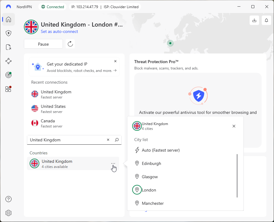Click the United Kingdom flag beside the London server name
274x222 pixels.
(31, 27)
